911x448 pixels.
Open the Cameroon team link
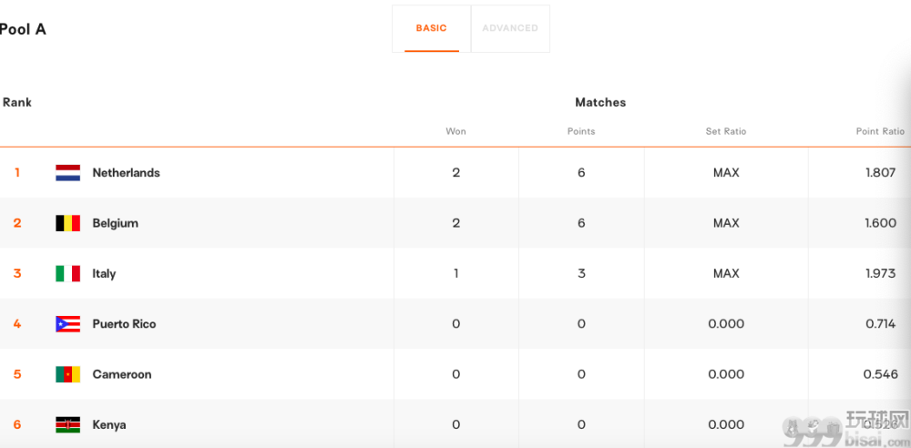[122, 374]
